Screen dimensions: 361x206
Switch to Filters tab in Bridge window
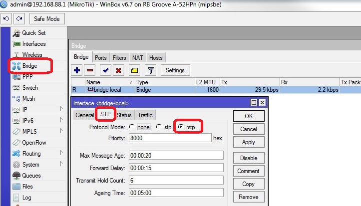pyautogui.click(x=119, y=58)
